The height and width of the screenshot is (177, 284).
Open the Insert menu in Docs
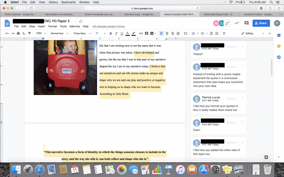point(42,26)
